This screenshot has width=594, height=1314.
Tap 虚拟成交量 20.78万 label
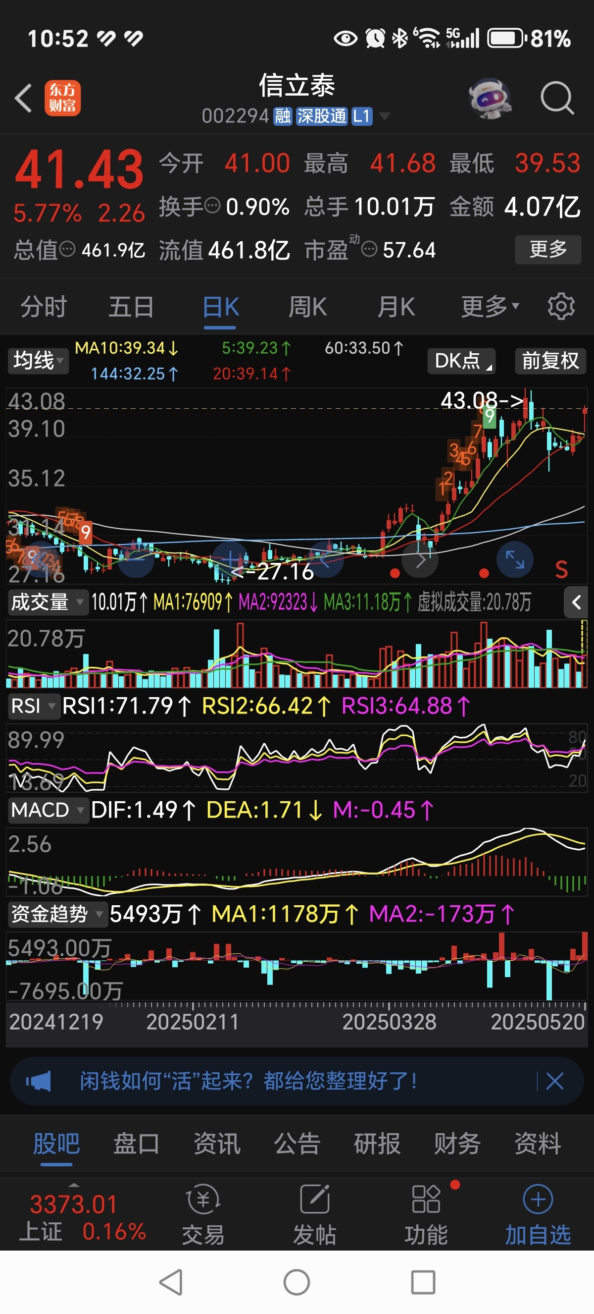[474, 602]
